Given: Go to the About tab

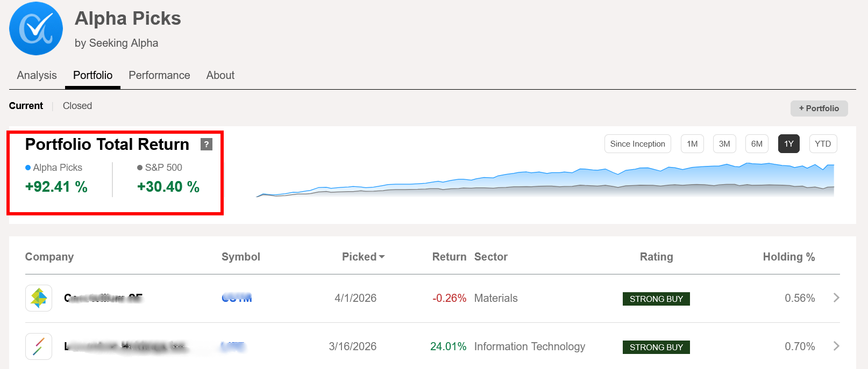Looking at the screenshot, I should 220,75.
